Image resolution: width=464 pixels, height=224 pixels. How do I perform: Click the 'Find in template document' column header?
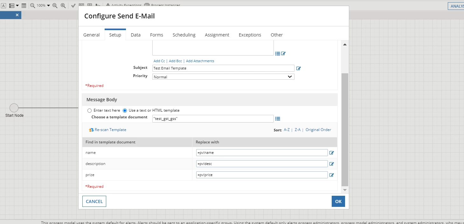[x=137, y=142]
